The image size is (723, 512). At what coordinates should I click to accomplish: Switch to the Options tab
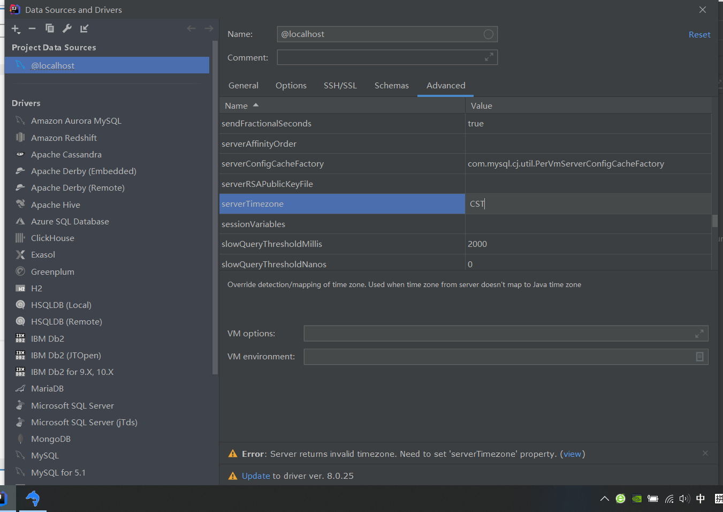(x=291, y=85)
